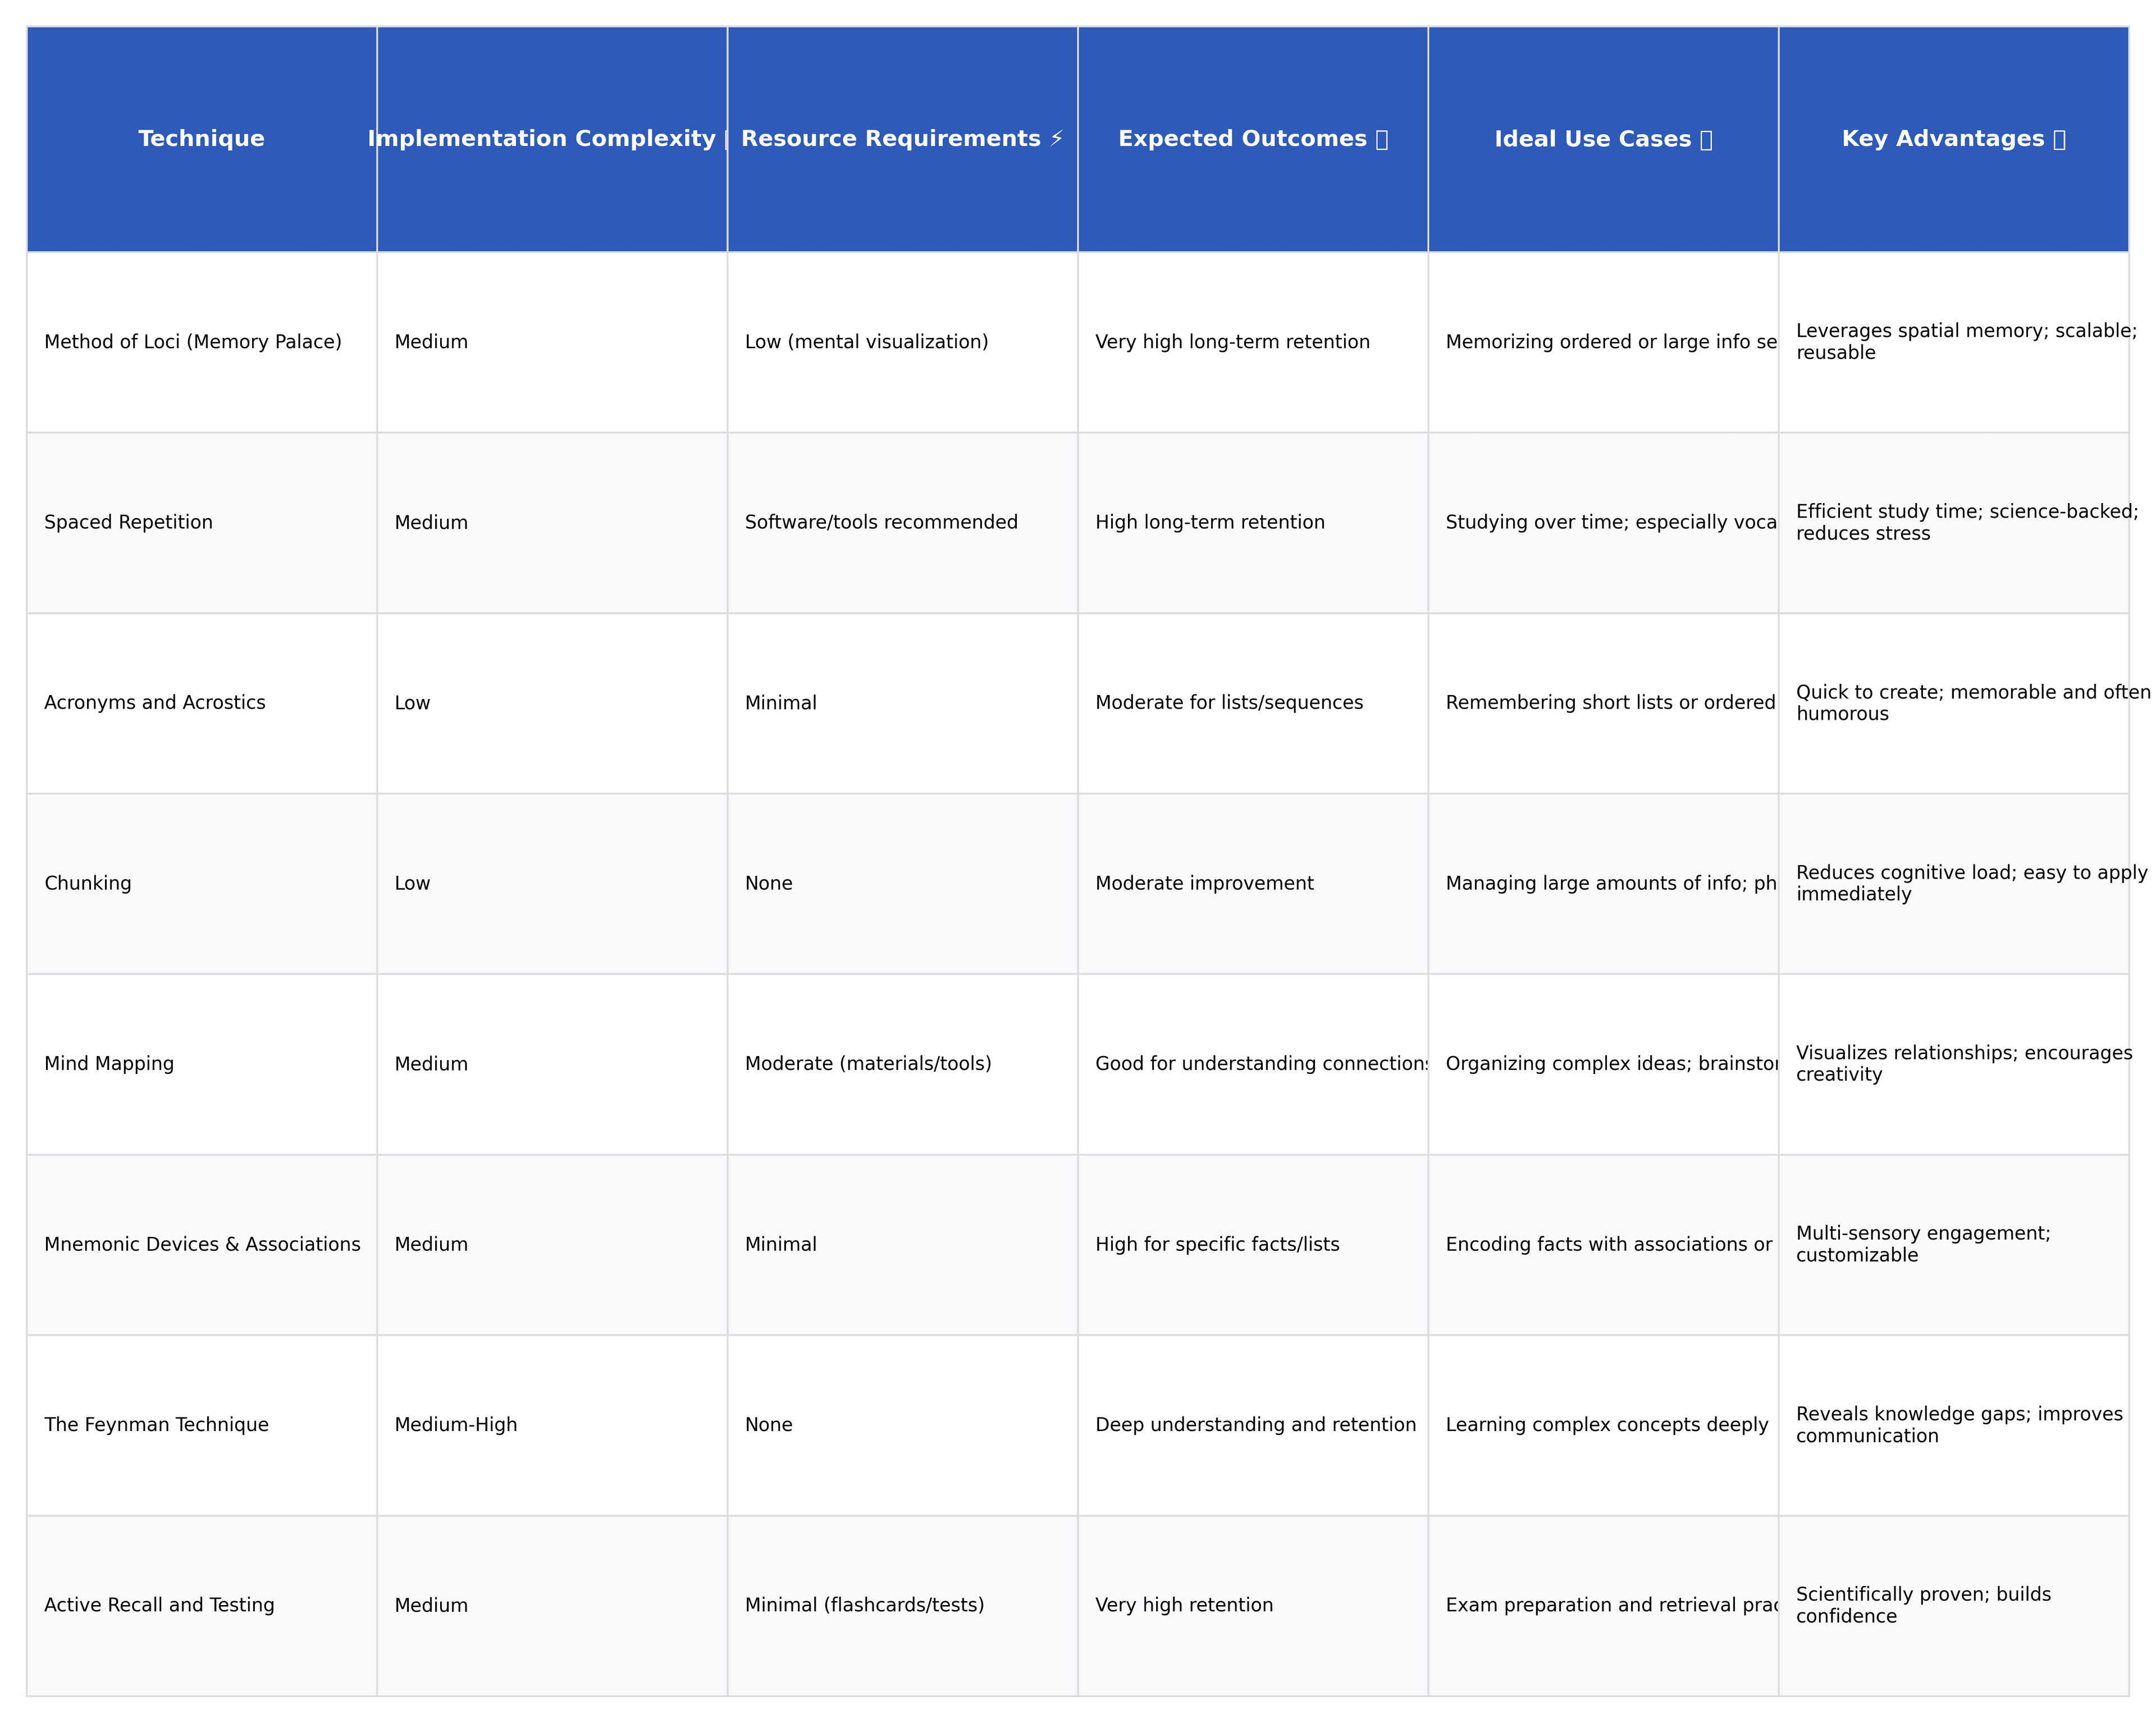Click Software/tools recommended resource cell

(881, 522)
